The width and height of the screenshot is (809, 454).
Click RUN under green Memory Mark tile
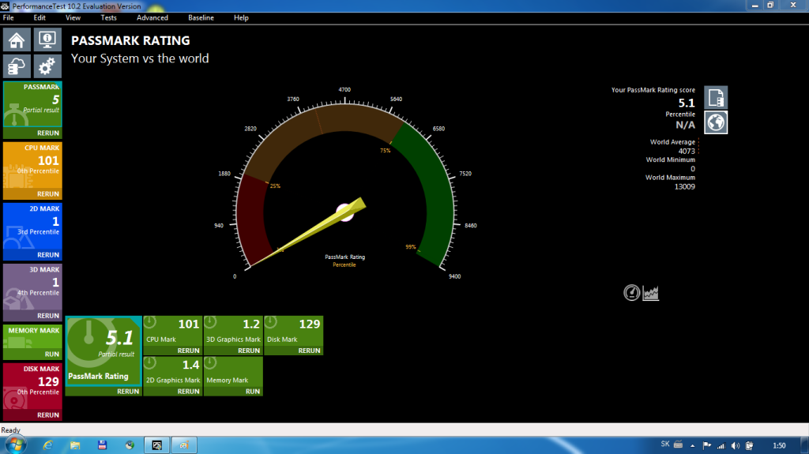(x=253, y=392)
